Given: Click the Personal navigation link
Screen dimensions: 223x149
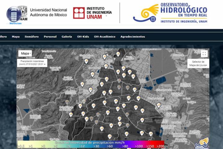Looking at the screenshot, I should click(50, 37).
